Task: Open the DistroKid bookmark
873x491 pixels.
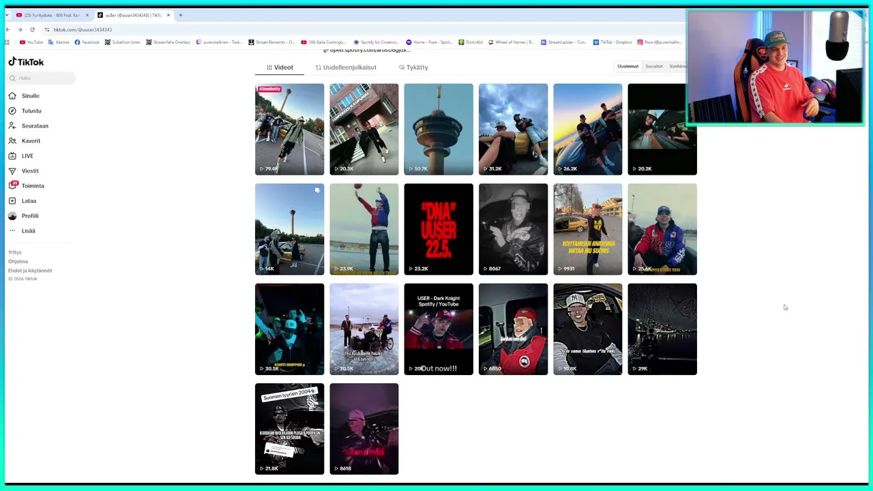Action: [x=471, y=42]
